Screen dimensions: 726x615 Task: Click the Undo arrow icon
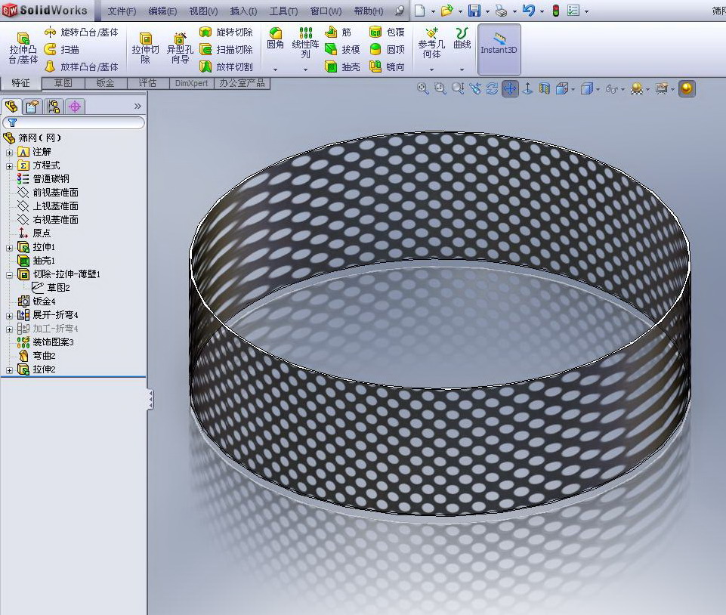tap(528, 11)
